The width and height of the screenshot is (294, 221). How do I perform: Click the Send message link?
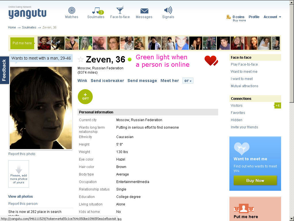[x=142, y=81]
